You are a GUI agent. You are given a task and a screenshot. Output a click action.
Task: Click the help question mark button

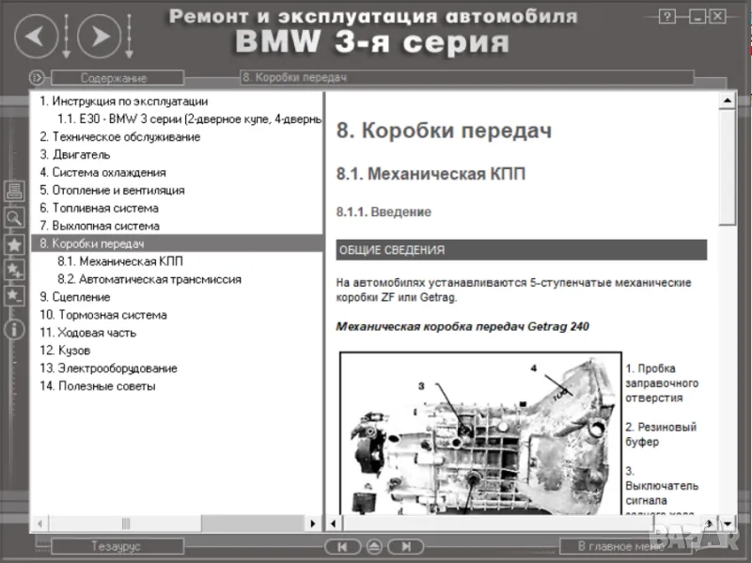pyautogui.click(x=668, y=16)
